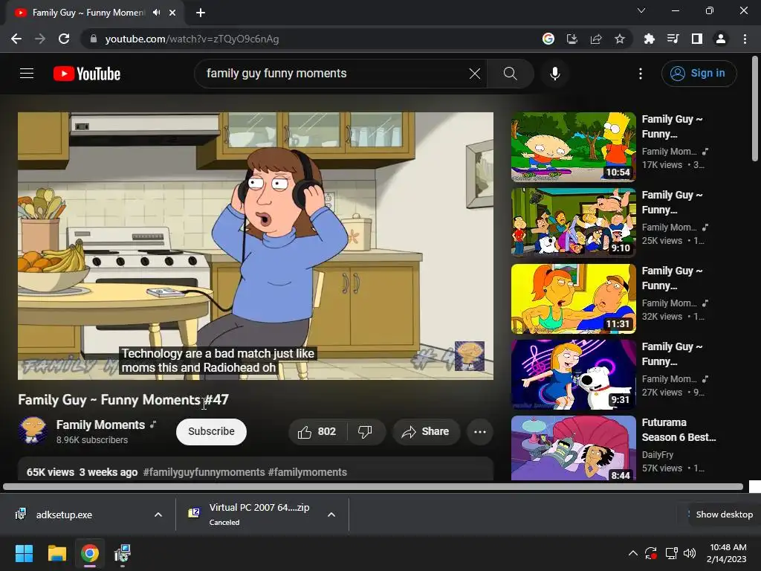Open suggested video thumbnail lasting 9:10
The width and height of the screenshot is (761, 571).
click(573, 223)
